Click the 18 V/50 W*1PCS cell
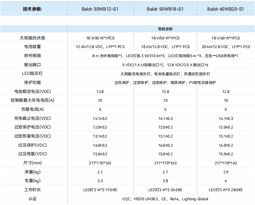 tap(165, 38)
